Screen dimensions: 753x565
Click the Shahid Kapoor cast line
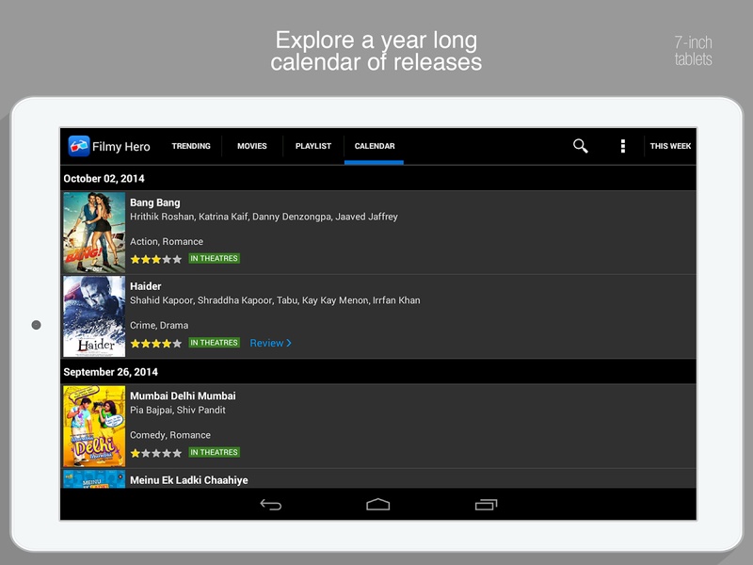coord(275,300)
